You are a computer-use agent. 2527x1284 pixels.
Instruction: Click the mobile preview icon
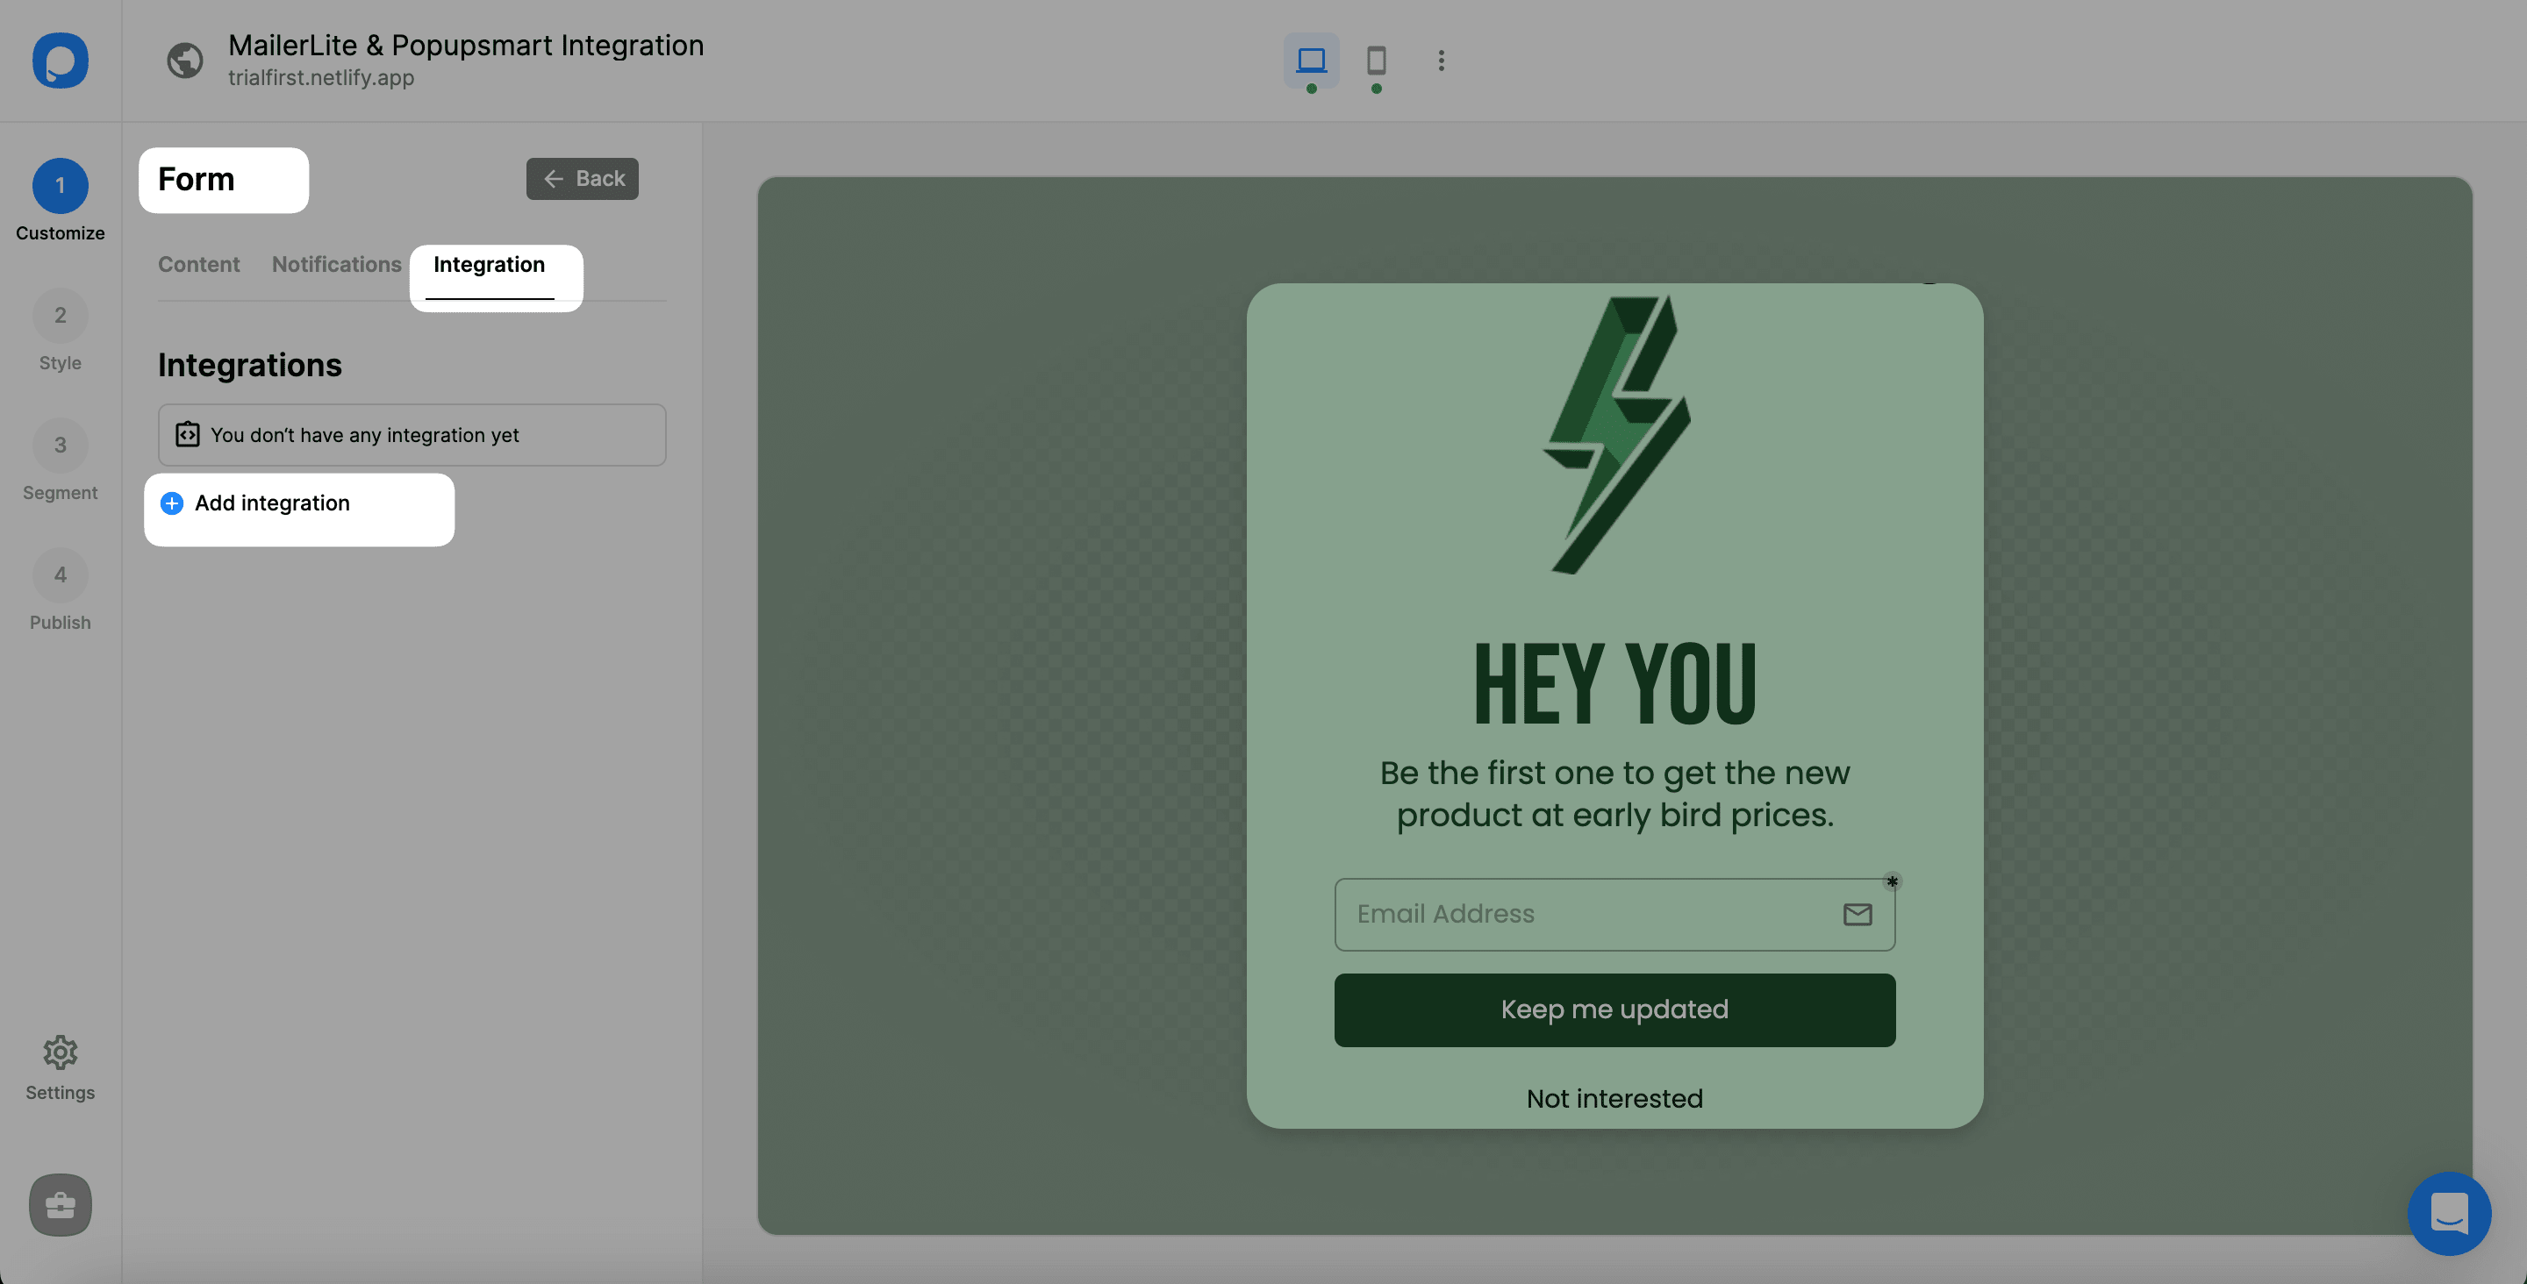[1376, 61]
